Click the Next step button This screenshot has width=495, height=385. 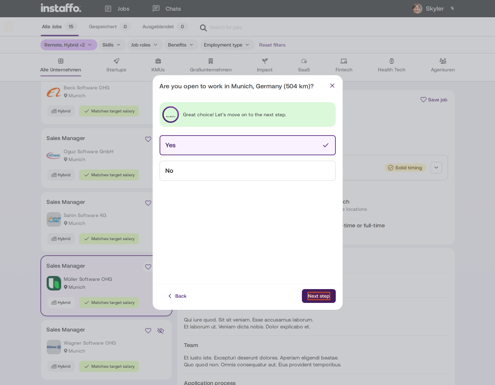319,296
